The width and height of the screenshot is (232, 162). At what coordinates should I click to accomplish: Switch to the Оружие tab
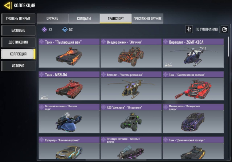[x=52, y=19]
